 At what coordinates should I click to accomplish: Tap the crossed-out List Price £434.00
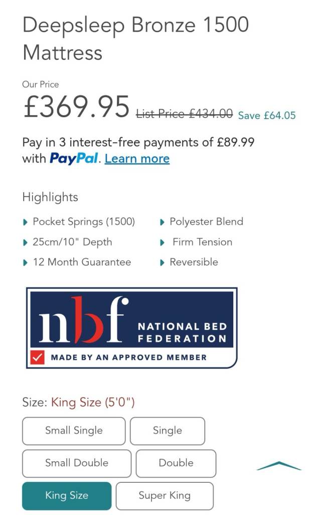pos(185,114)
